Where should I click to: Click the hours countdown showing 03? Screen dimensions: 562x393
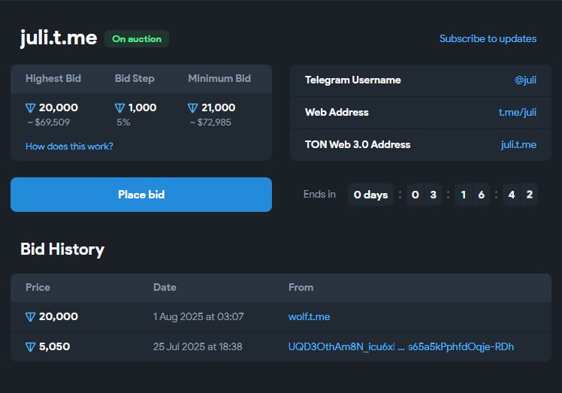[x=424, y=195]
